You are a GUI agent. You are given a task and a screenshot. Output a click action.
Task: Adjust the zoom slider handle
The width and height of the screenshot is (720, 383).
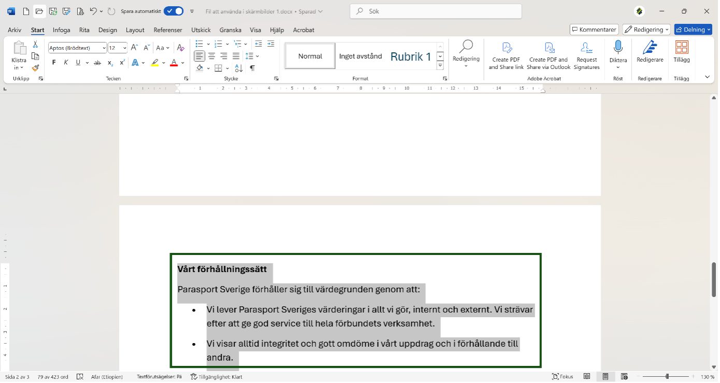tap(667, 377)
